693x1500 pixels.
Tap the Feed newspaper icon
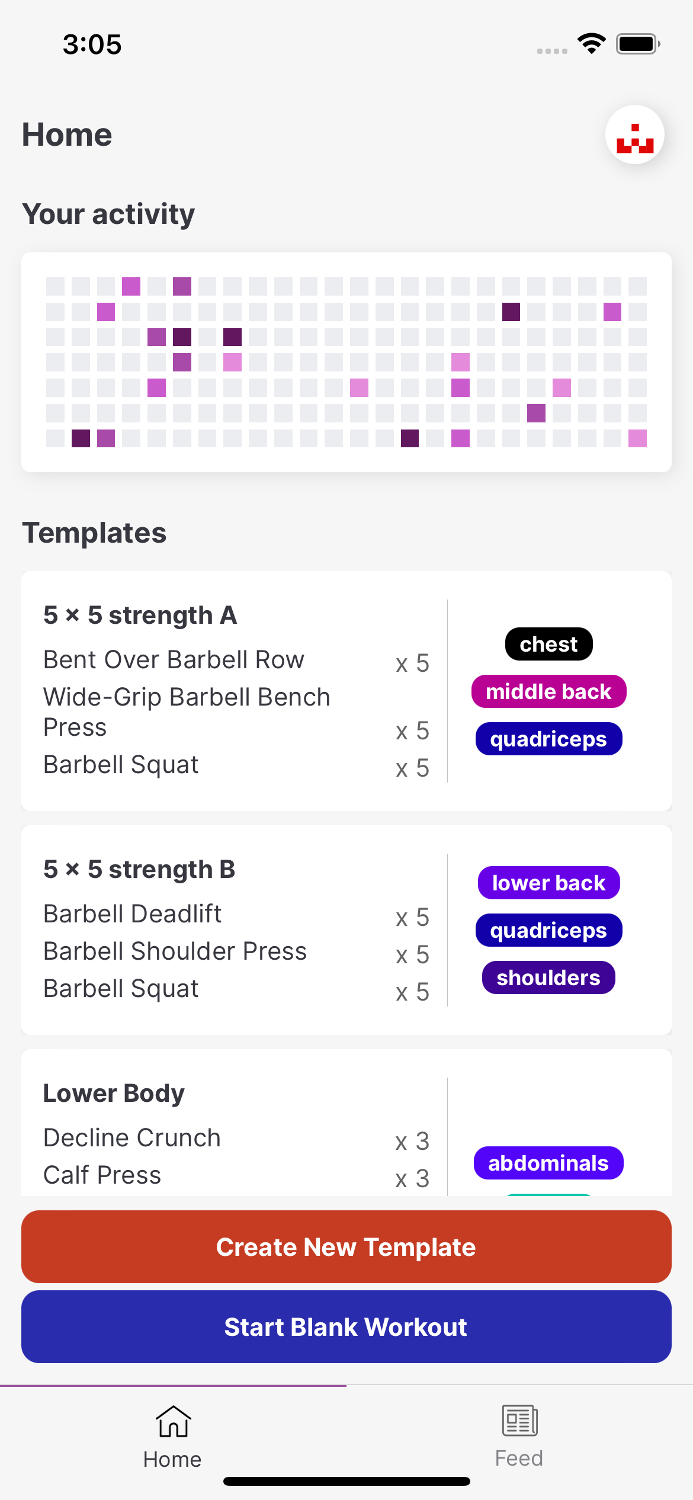pos(519,1421)
